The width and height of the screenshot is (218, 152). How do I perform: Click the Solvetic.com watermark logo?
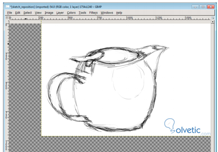click(x=187, y=127)
